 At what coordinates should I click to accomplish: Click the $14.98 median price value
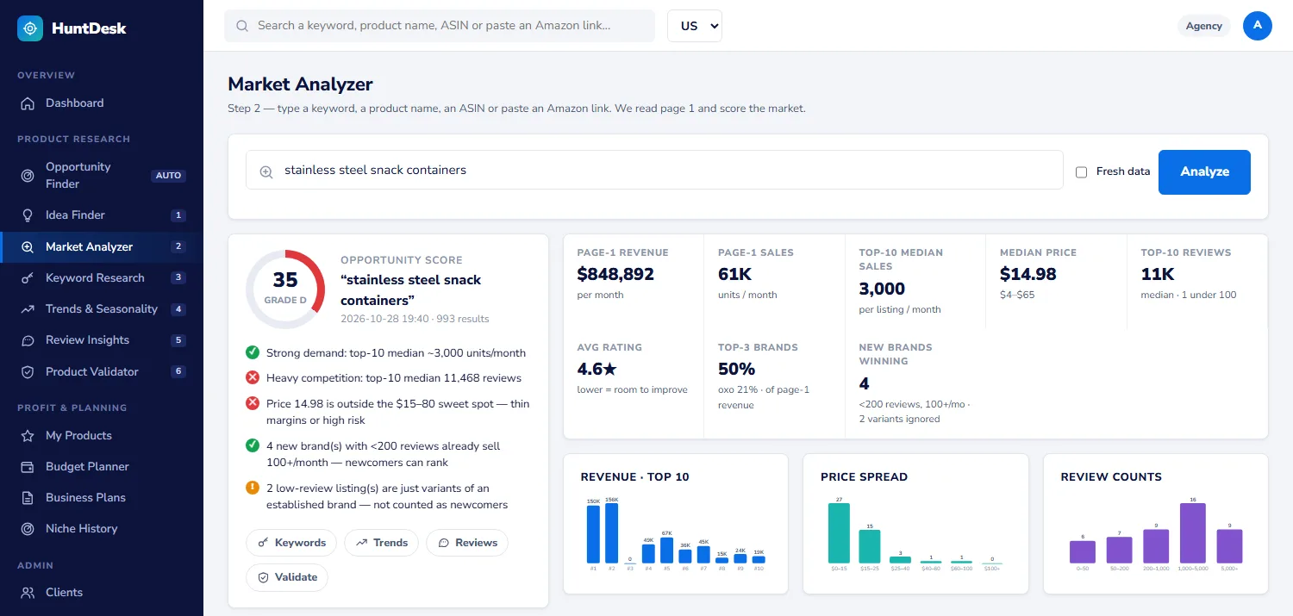(1028, 275)
